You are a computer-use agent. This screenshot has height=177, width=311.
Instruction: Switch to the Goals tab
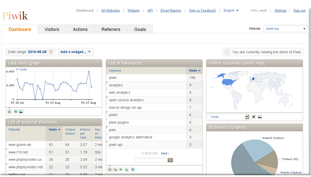pos(140,29)
